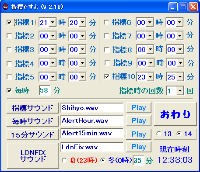This screenshot has width=200, height=172.
Task: Expand the 指標8 minute dropdown
Action: click(180, 49)
